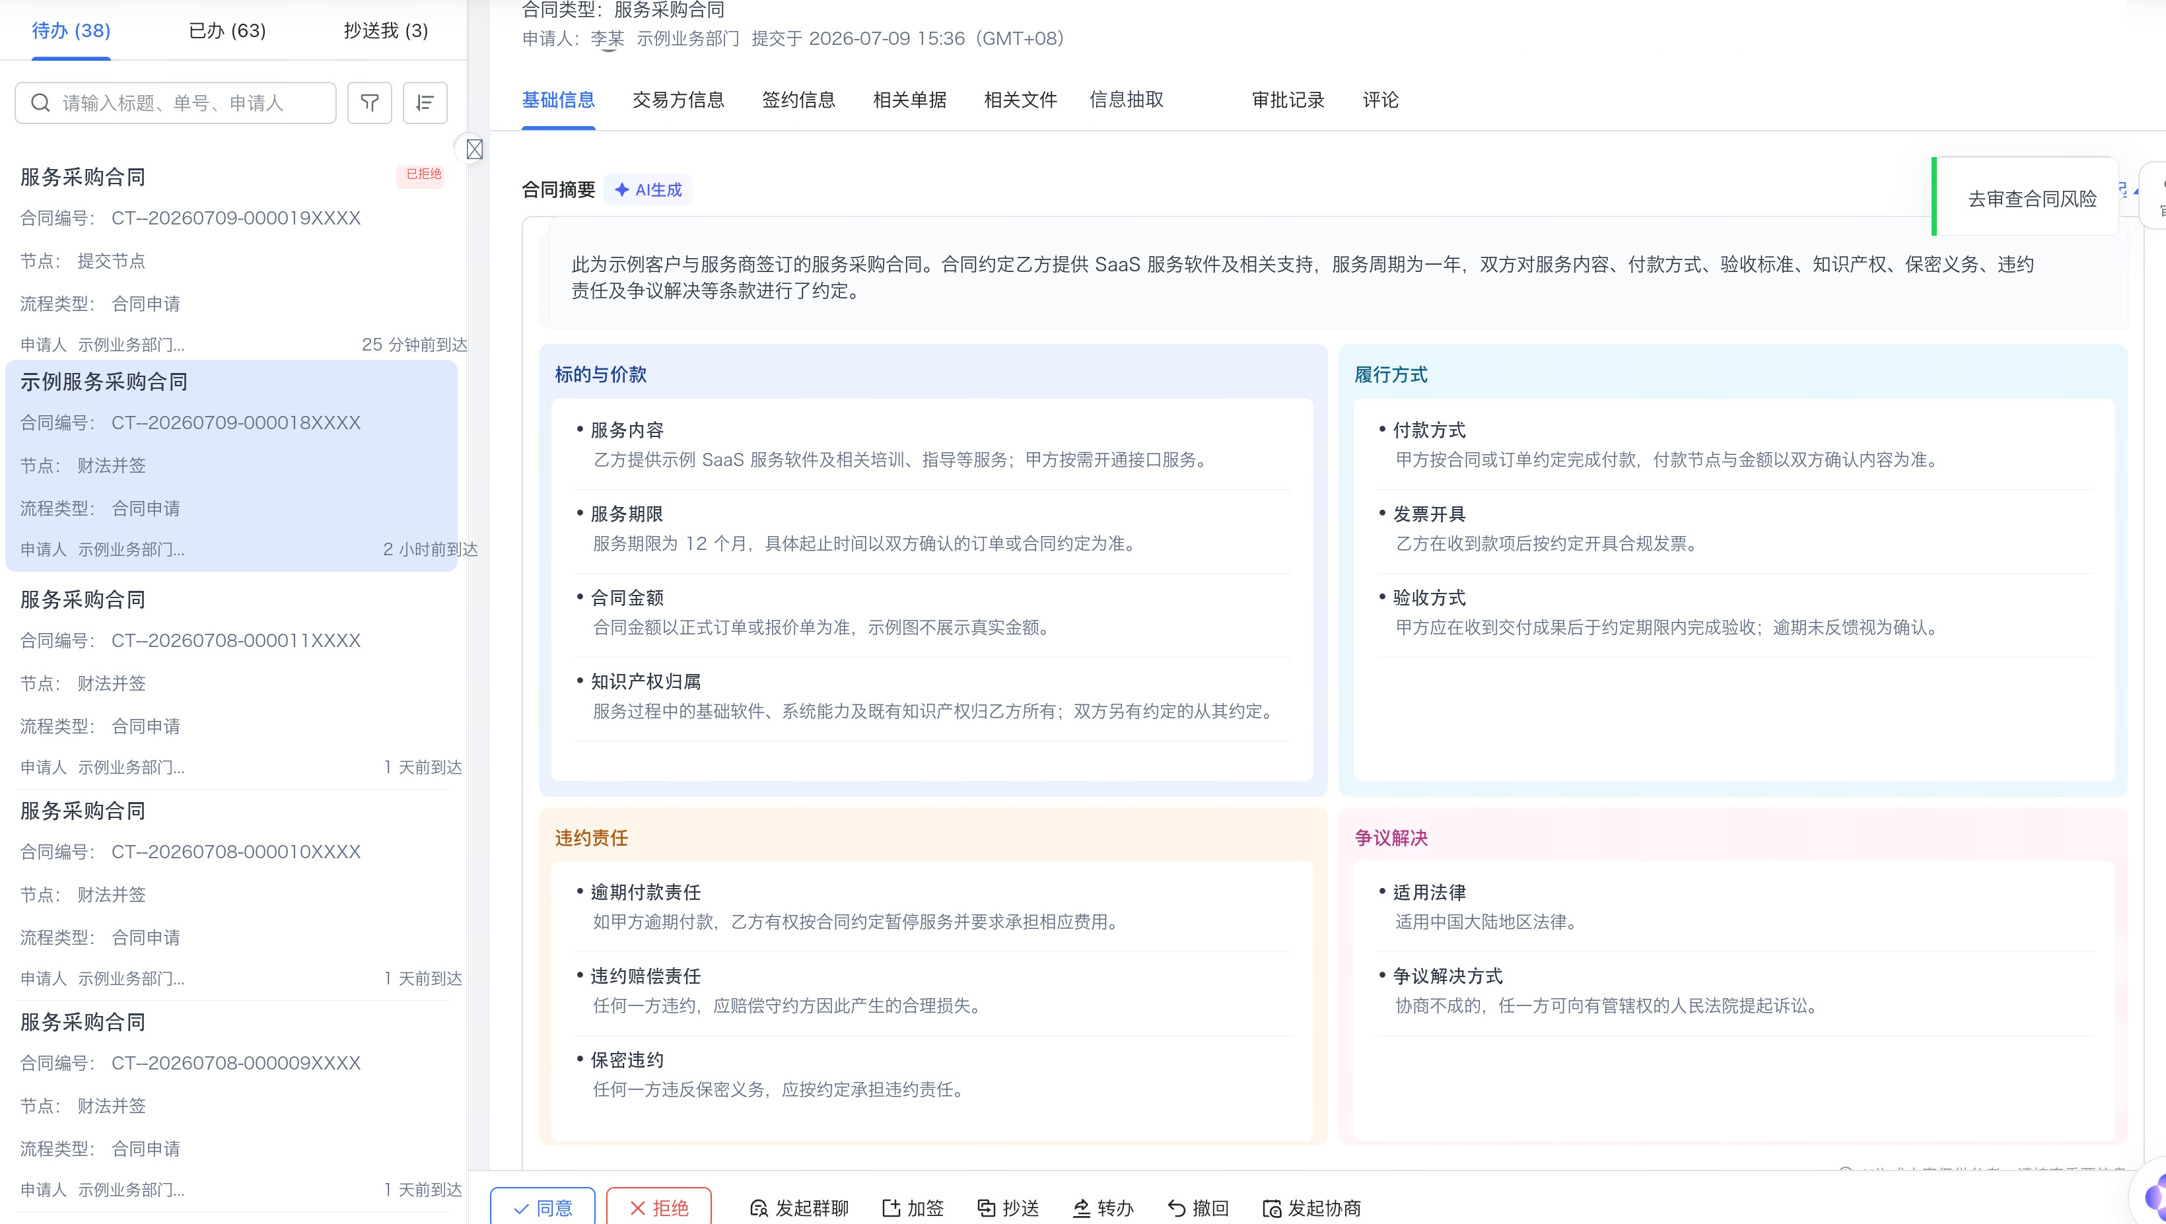Collapse the left list panel handle
Viewport: 2166px width, 1224px height.
coord(474,150)
